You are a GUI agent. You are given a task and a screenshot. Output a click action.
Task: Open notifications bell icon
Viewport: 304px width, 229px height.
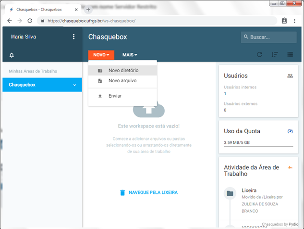click(x=12, y=55)
